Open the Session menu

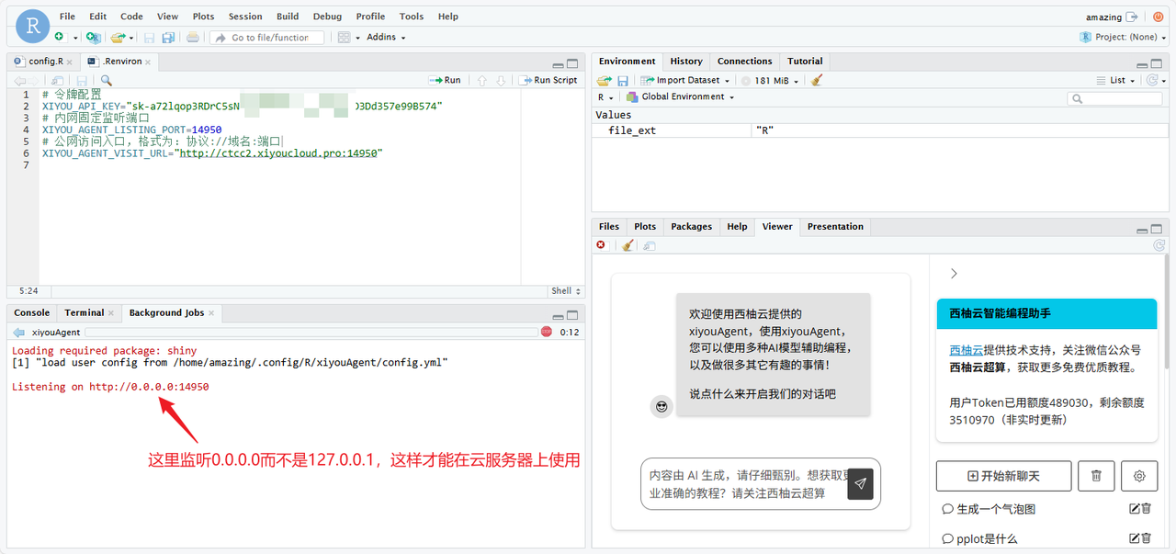(245, 16)
